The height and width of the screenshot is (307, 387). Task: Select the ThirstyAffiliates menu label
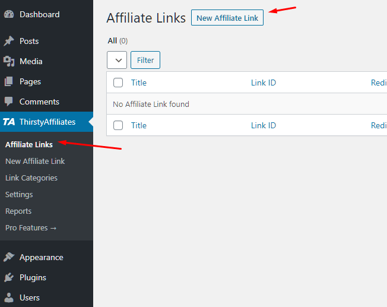(x=47, y=122)
